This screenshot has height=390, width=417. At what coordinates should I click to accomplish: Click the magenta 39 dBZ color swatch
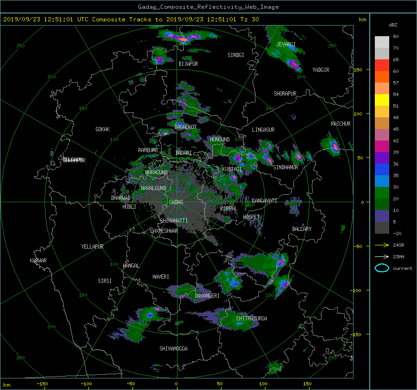click(x=382, y=146)
